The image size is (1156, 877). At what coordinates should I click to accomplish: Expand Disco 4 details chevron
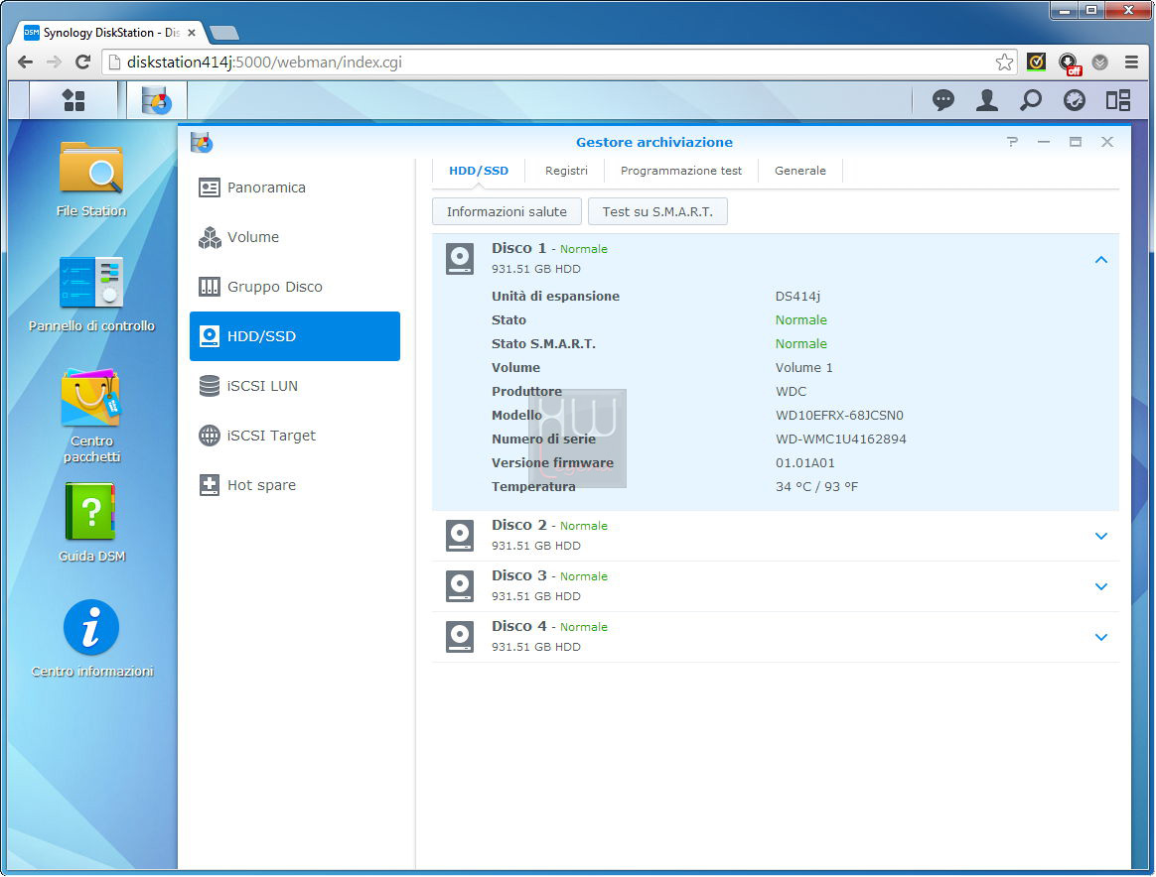1100,638
